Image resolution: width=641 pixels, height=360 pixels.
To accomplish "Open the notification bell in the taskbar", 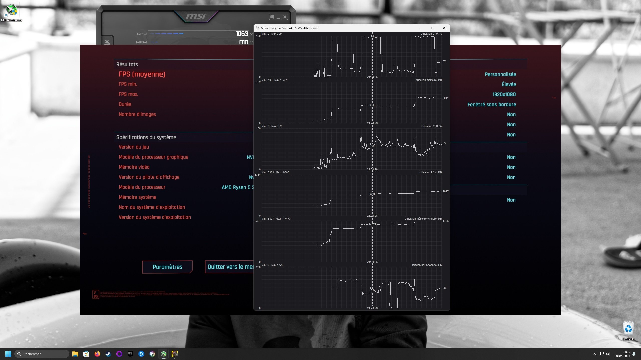I will click(x=634, y=354).
